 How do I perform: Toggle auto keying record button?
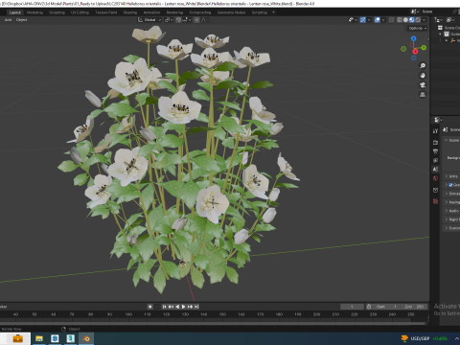click(149, 307)
